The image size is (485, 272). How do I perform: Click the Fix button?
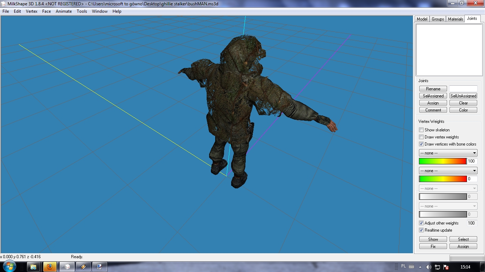(433, 246)
